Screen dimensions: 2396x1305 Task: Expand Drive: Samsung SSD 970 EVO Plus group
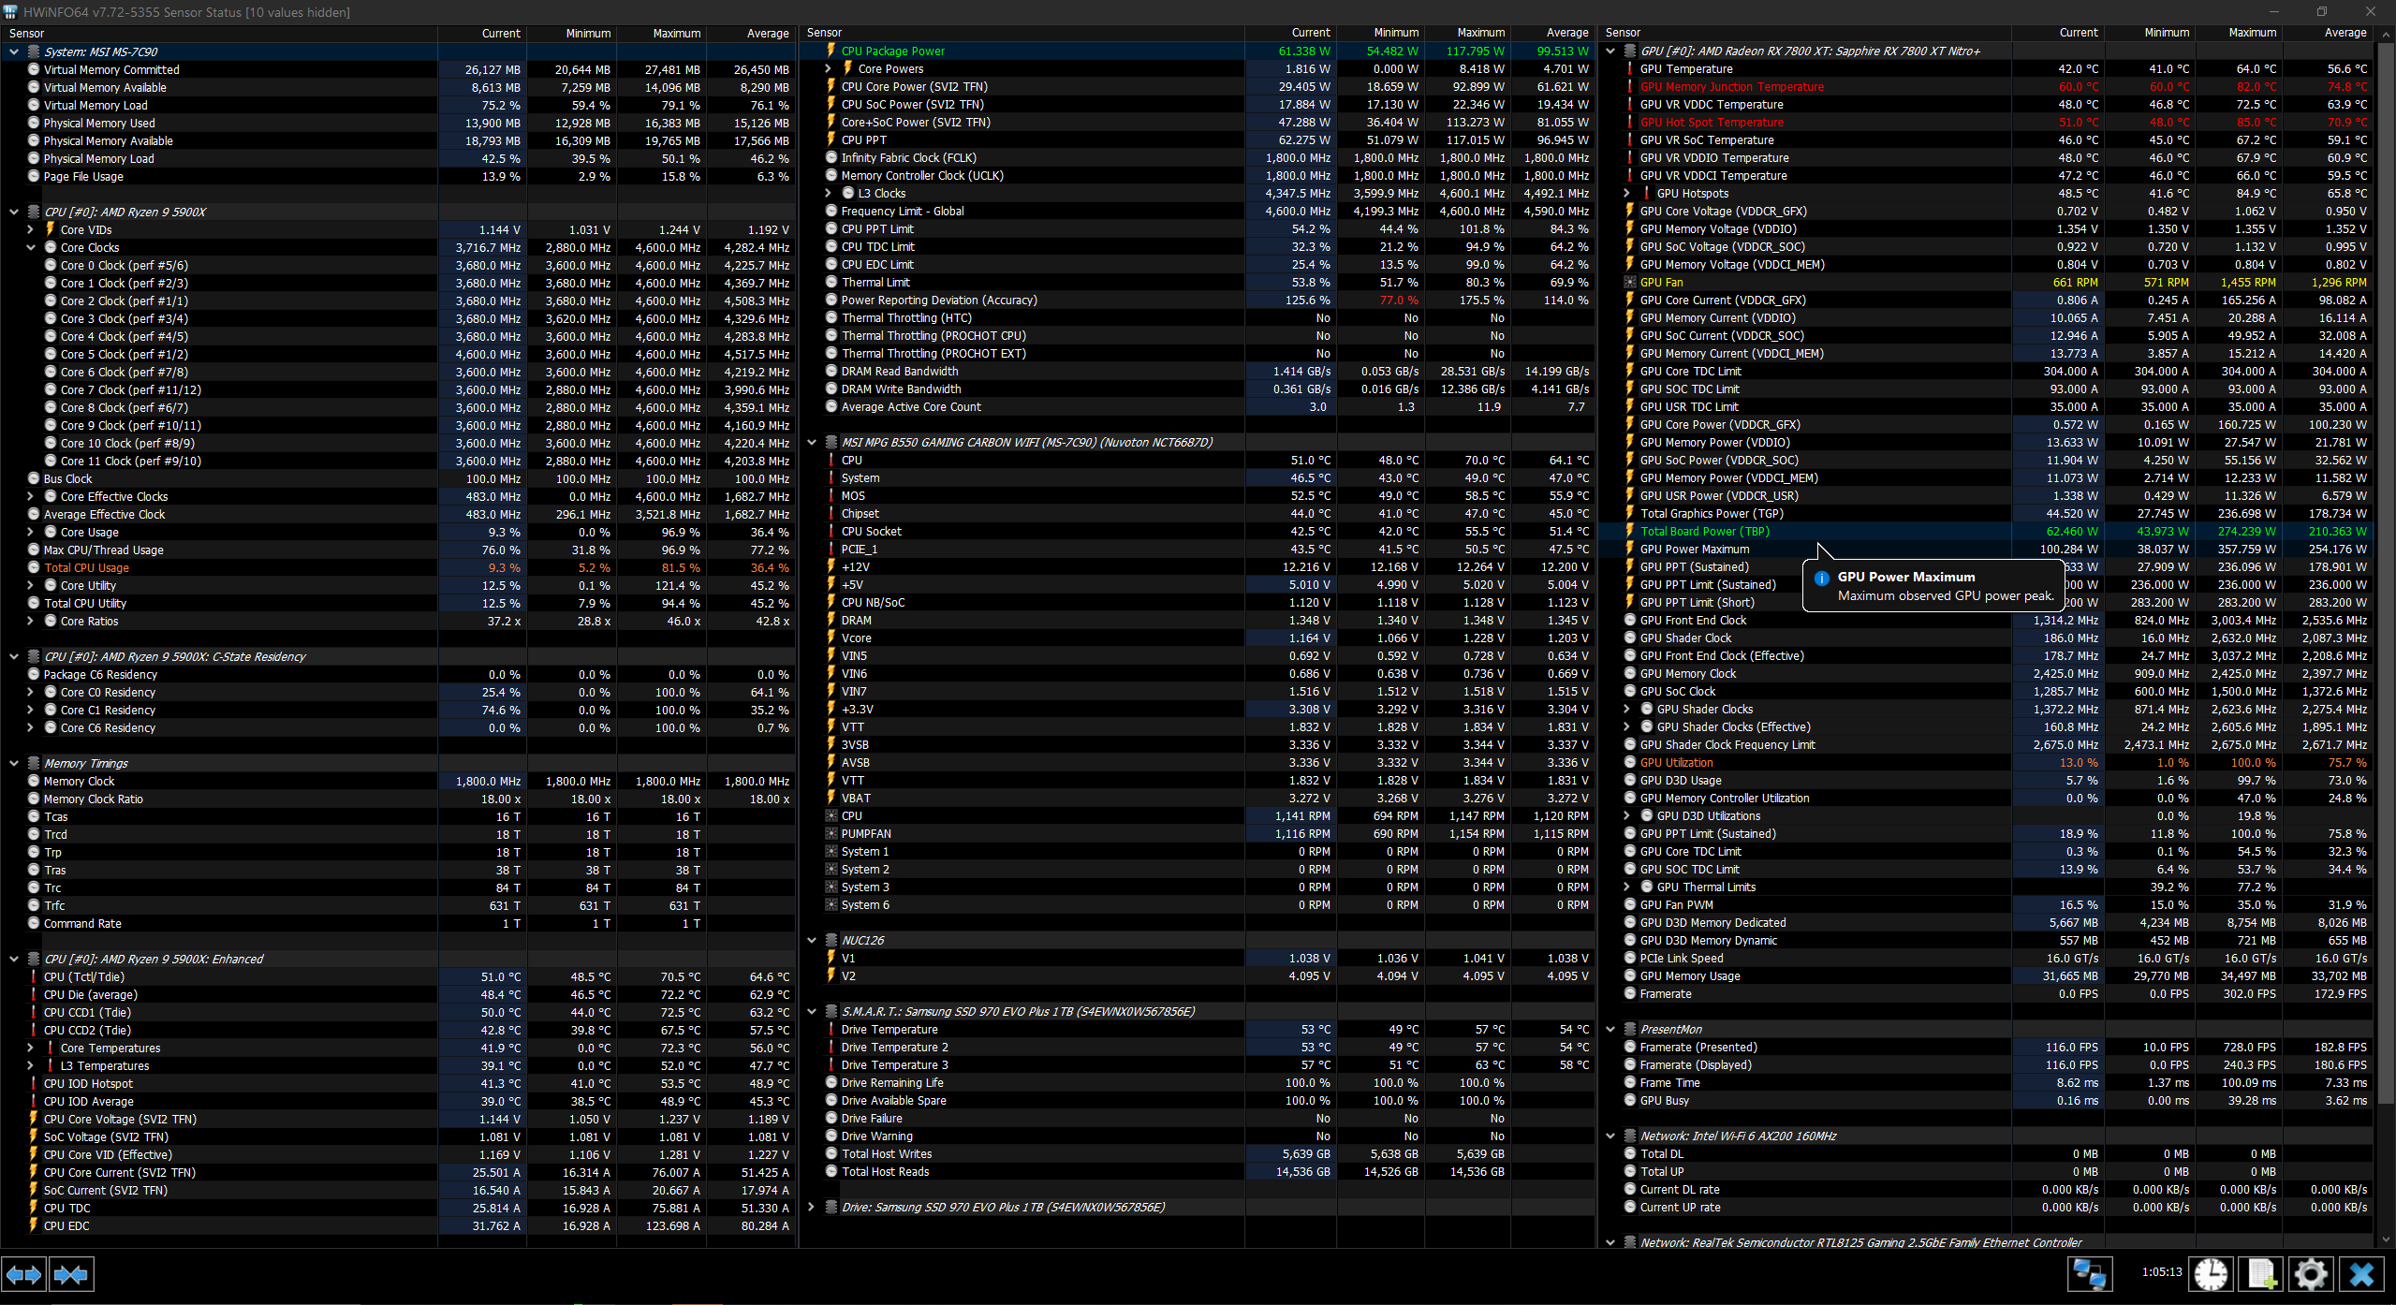pyautogui.click(x=811, y=1207)
